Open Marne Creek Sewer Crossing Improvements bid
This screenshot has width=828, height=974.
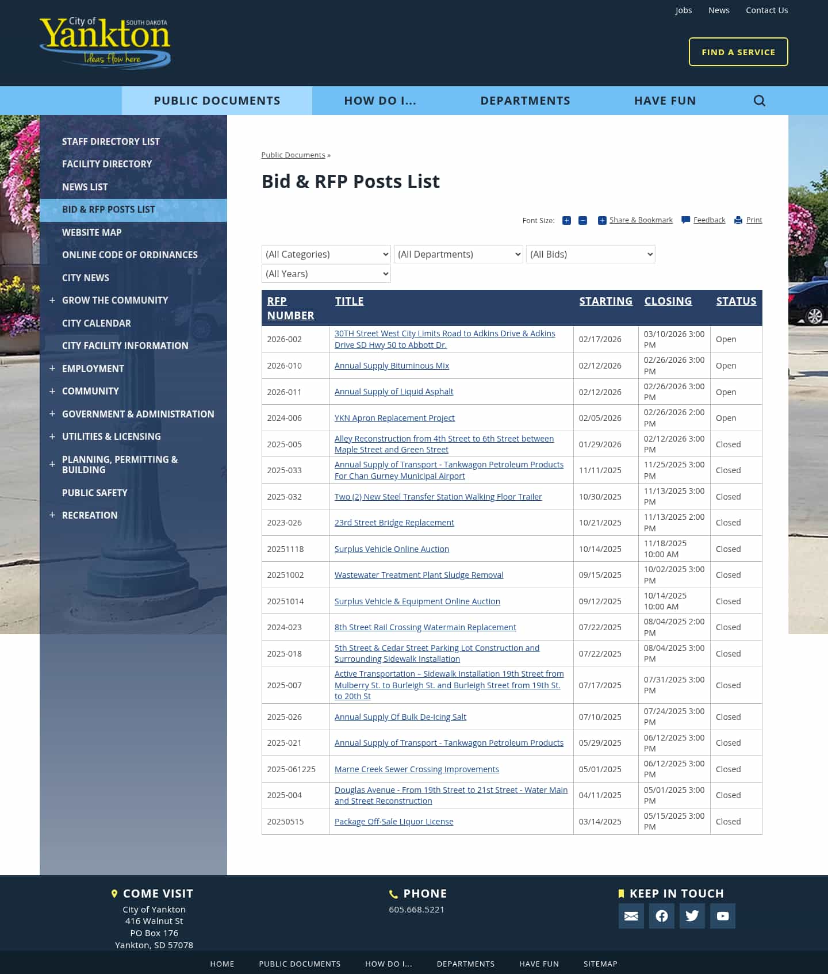pos(417,769)
